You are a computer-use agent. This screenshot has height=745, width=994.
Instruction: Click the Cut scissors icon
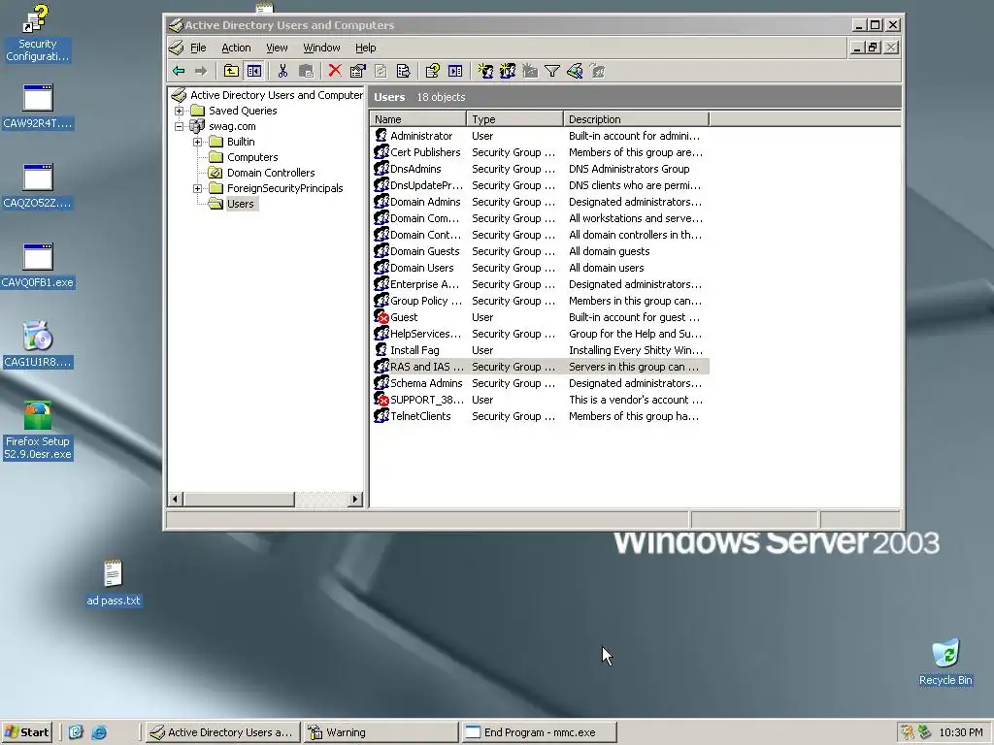pos(282,71)
